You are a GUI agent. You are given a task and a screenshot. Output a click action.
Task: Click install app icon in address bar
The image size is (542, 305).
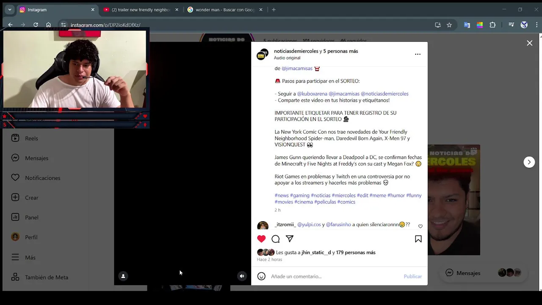[438, 25]
